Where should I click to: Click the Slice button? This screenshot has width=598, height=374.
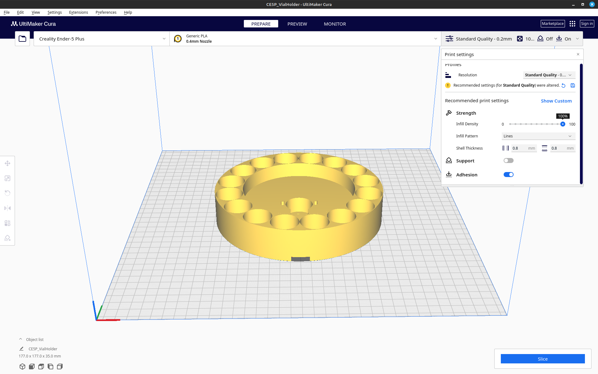pyautogui.click(x=543, y=359)
